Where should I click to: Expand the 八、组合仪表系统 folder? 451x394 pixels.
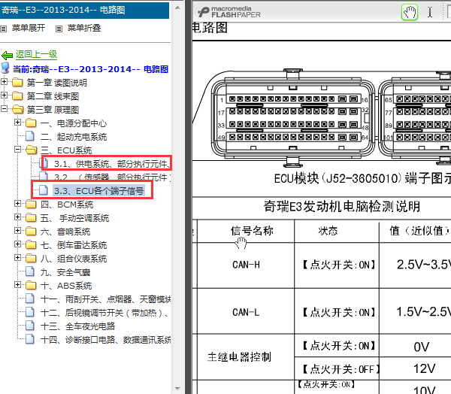[x=17, y=258]
